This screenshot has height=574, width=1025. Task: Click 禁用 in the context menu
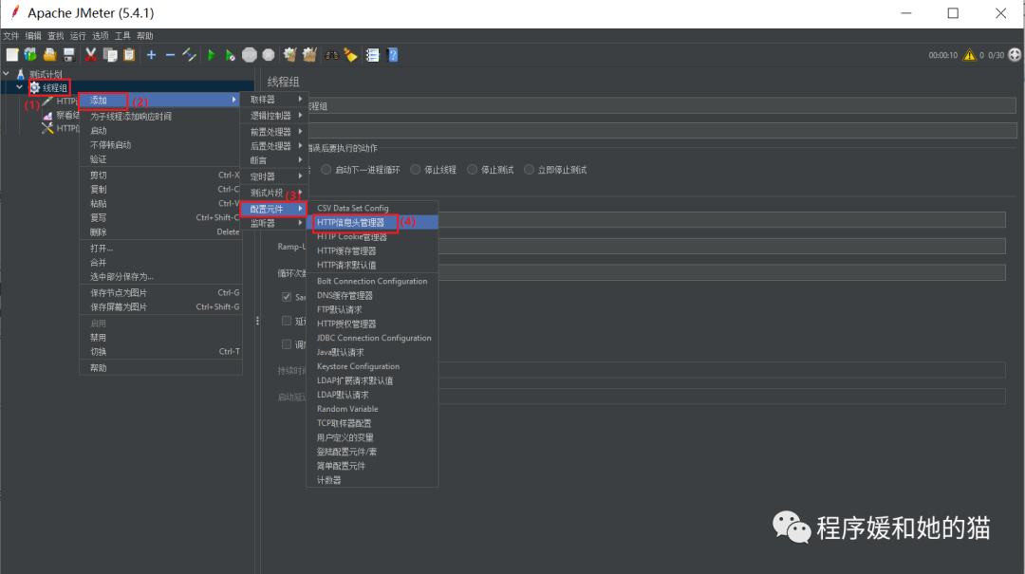(160, 338)
